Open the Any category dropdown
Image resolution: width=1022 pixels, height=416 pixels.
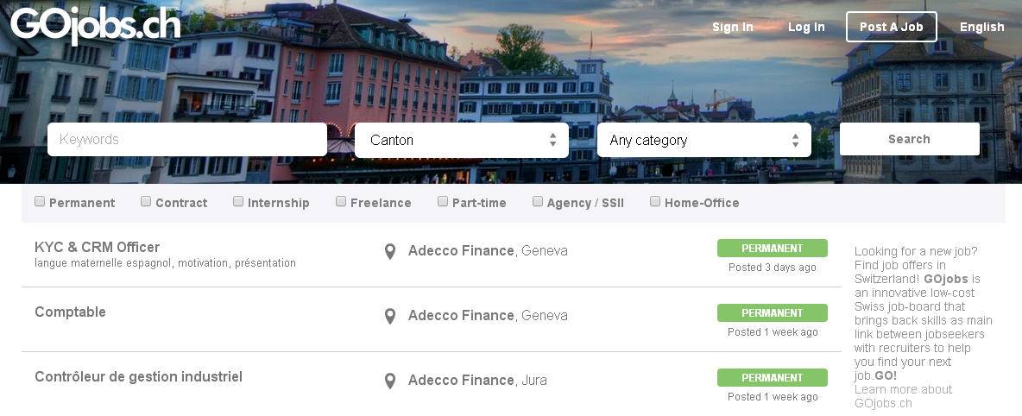(x=704, y=140)
